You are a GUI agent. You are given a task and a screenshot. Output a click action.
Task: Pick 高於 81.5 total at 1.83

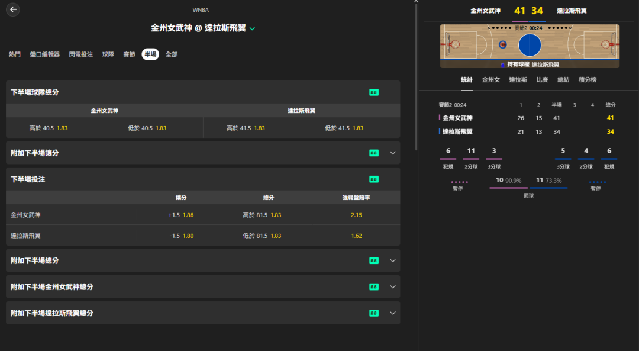(x=262, y=215)
